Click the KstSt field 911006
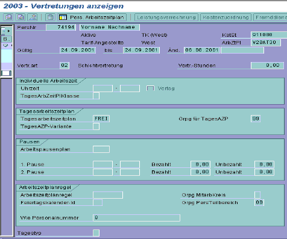This screenshot has width=287, height=239. tap(269, 35)
